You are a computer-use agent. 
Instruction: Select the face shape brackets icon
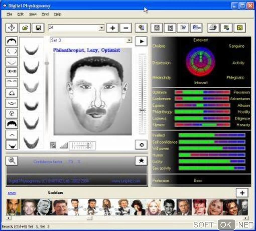(x=12, y=51)
